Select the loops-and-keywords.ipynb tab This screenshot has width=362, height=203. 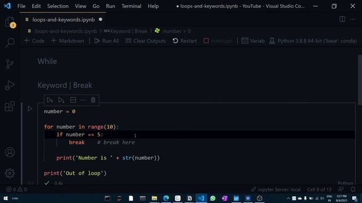(63, 20)
